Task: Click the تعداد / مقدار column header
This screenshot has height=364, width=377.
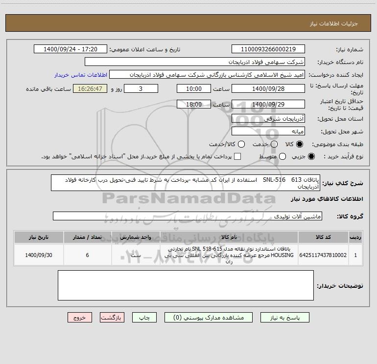Action: (87, 237)
